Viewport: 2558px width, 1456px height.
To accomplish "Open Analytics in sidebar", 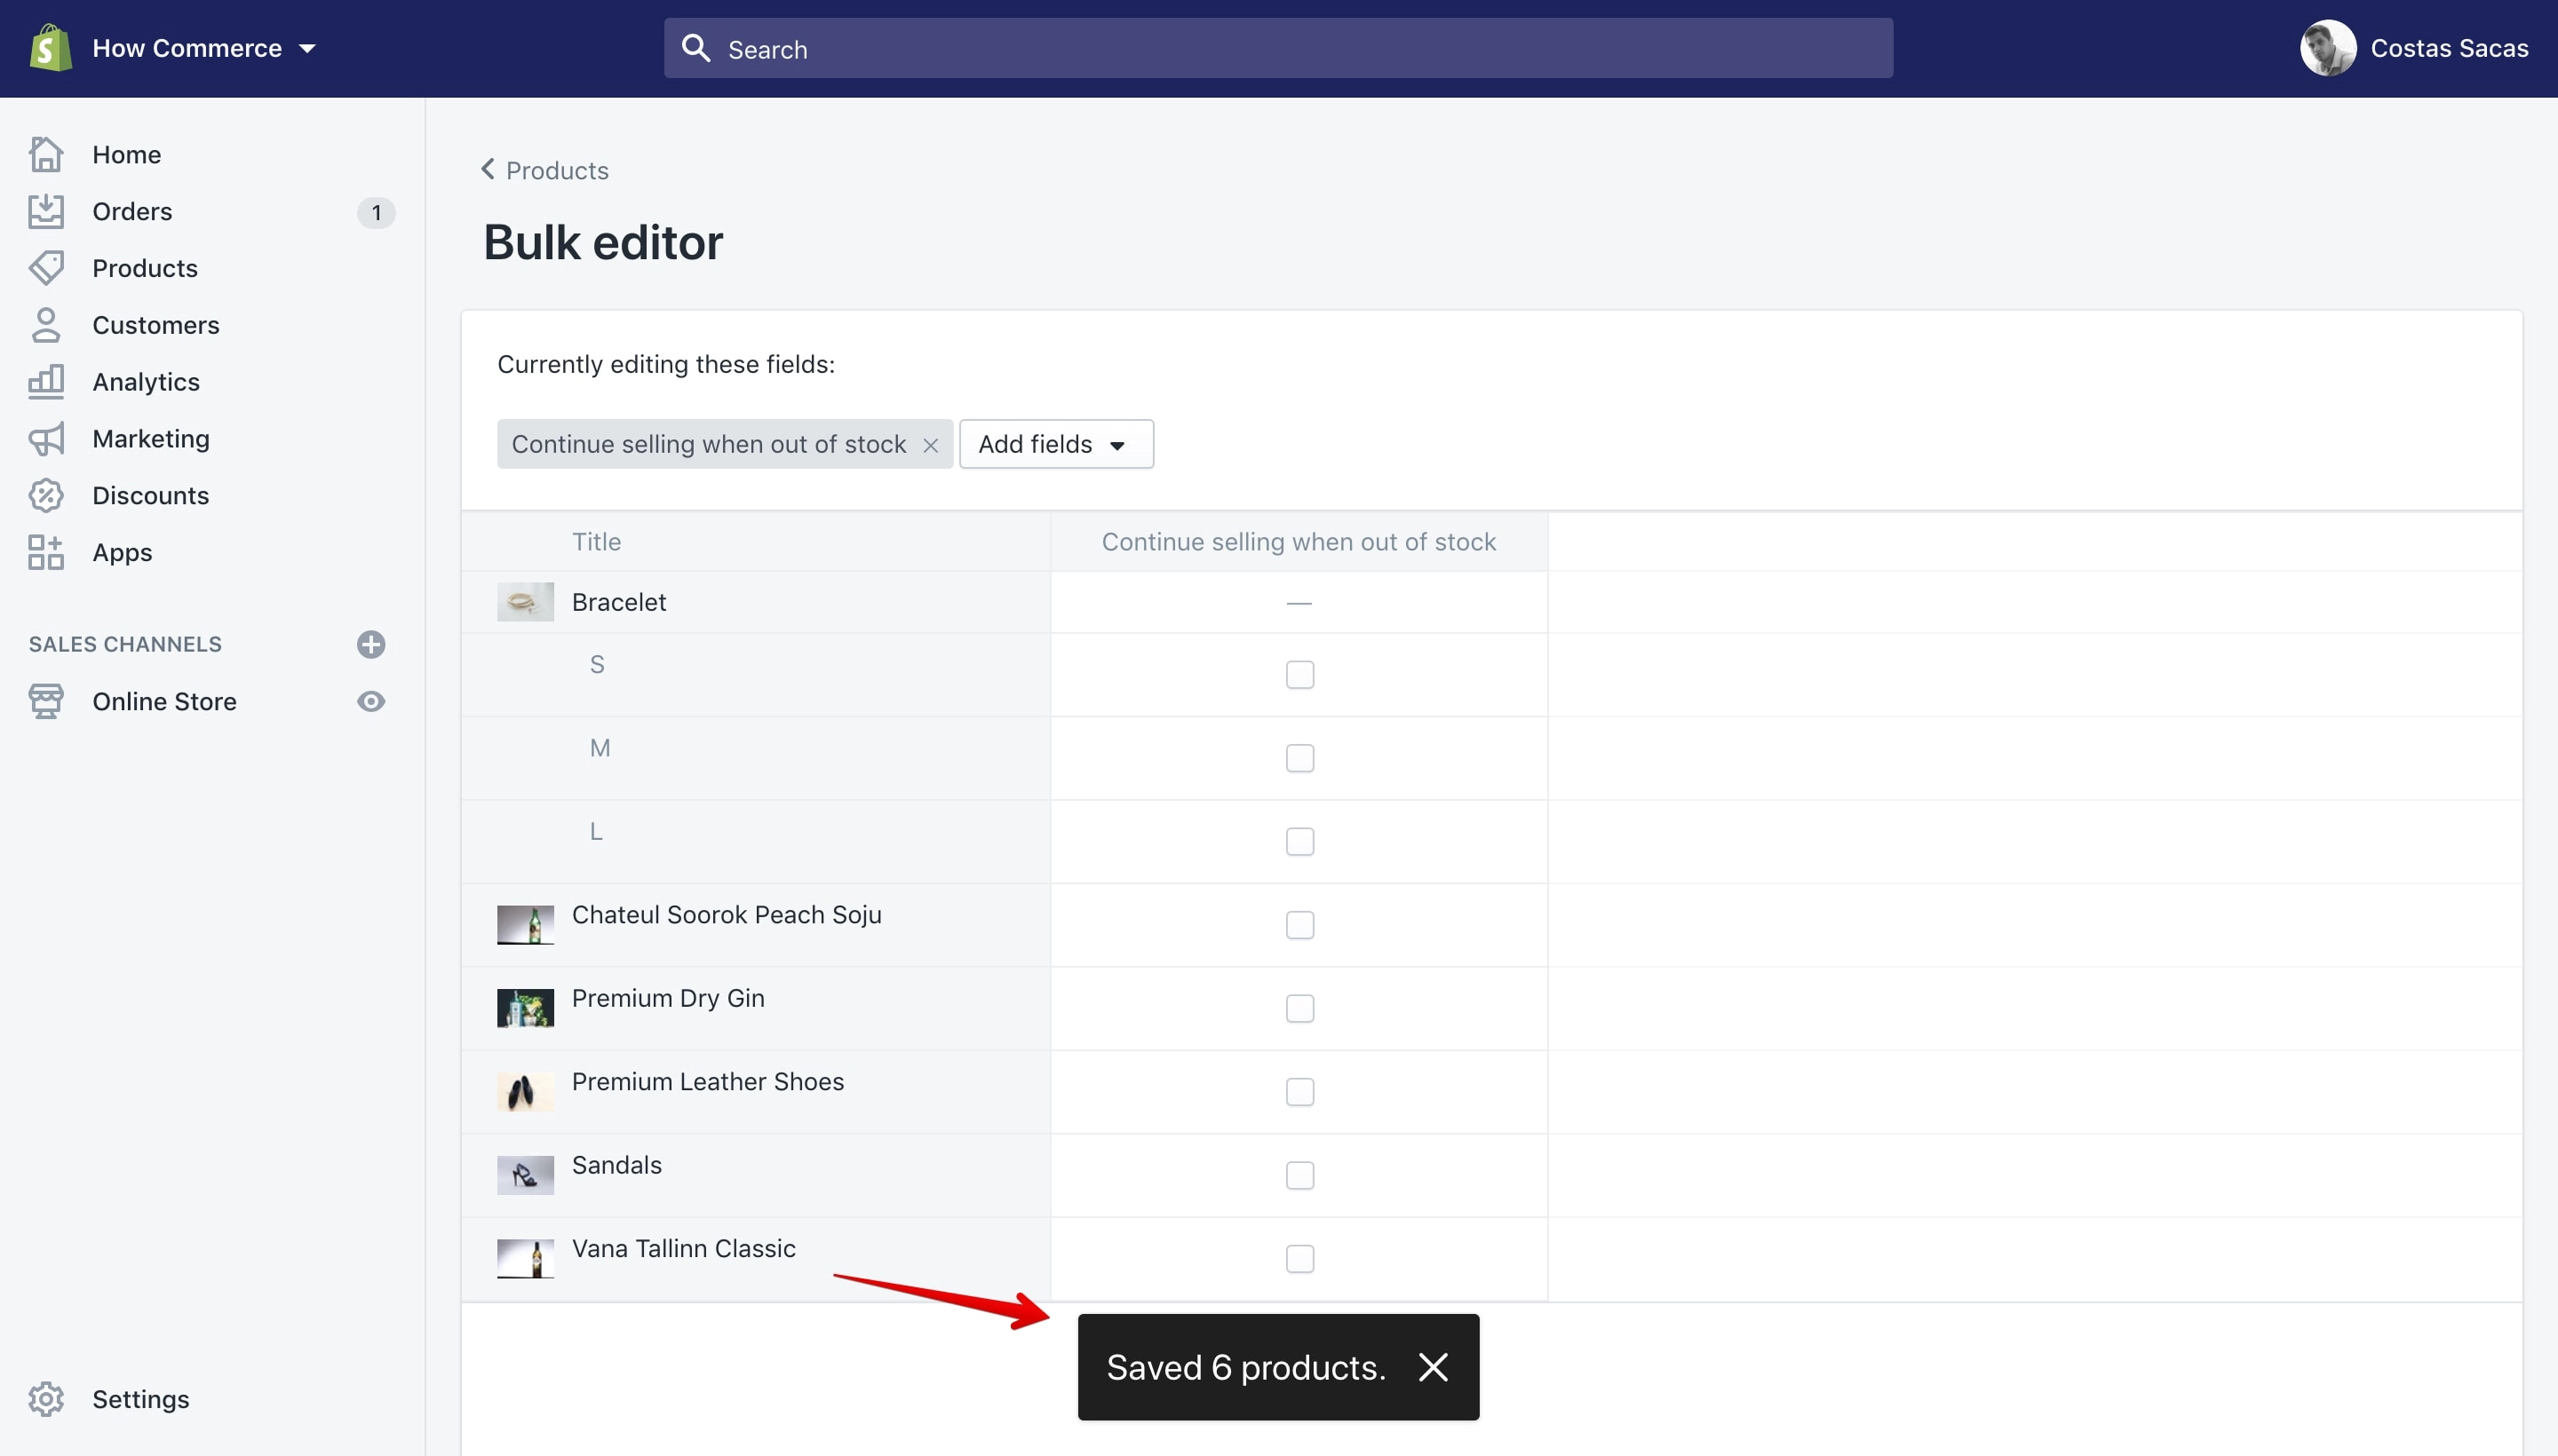I will (146, 383).
